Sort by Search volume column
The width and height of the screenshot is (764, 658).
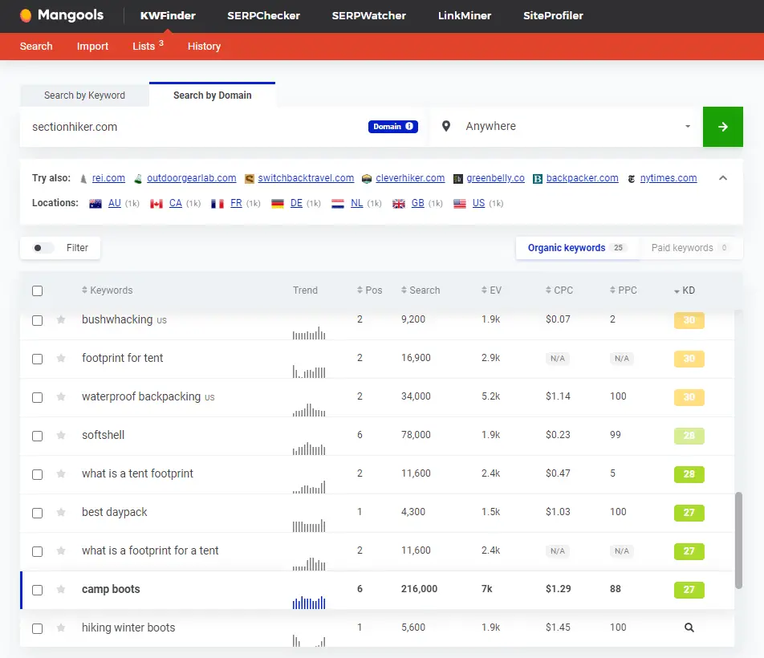[x=421, y=290]
